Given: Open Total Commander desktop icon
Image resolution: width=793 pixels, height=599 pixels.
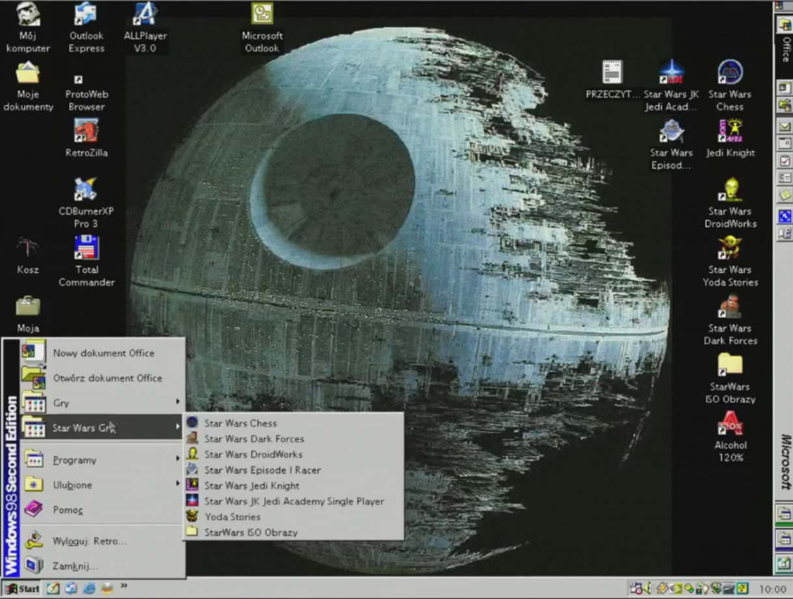Looking at the screenshot, I should [86, 262].
